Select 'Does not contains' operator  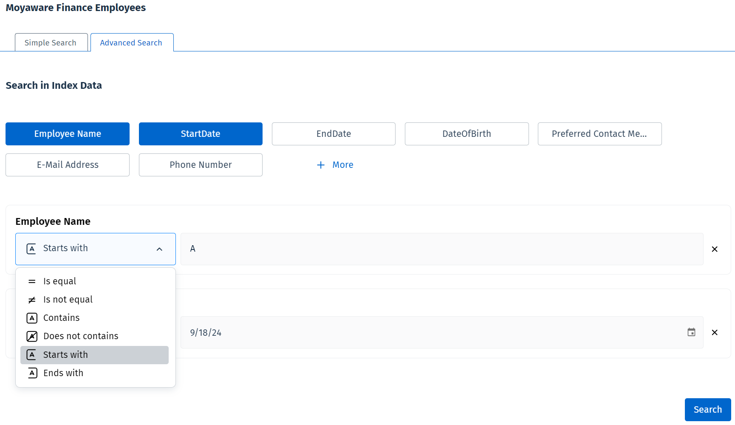[81, 336]
